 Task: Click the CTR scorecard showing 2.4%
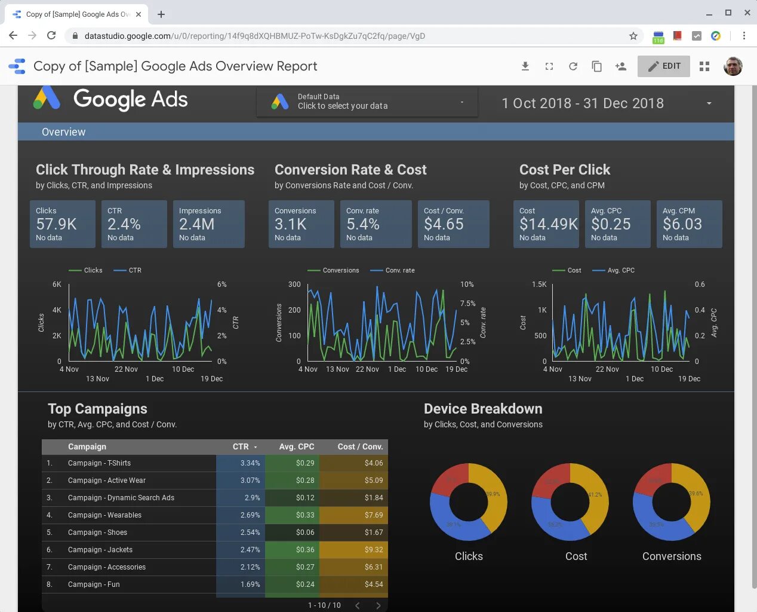tap(134, 224)
